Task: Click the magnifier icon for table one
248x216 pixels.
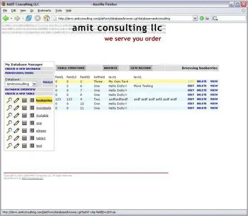Action: 9,123
